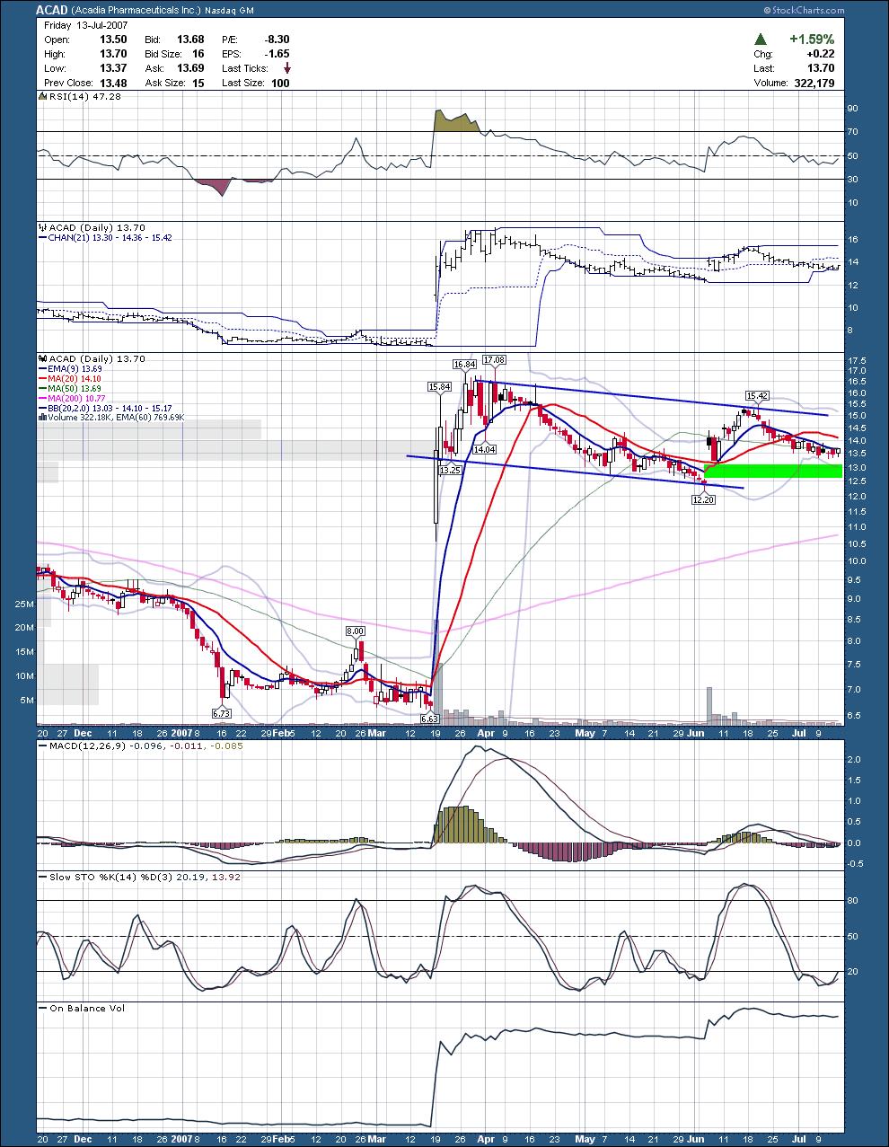Click the Last Size value 100
This screenshot has width=889, height=1147.
280,83
